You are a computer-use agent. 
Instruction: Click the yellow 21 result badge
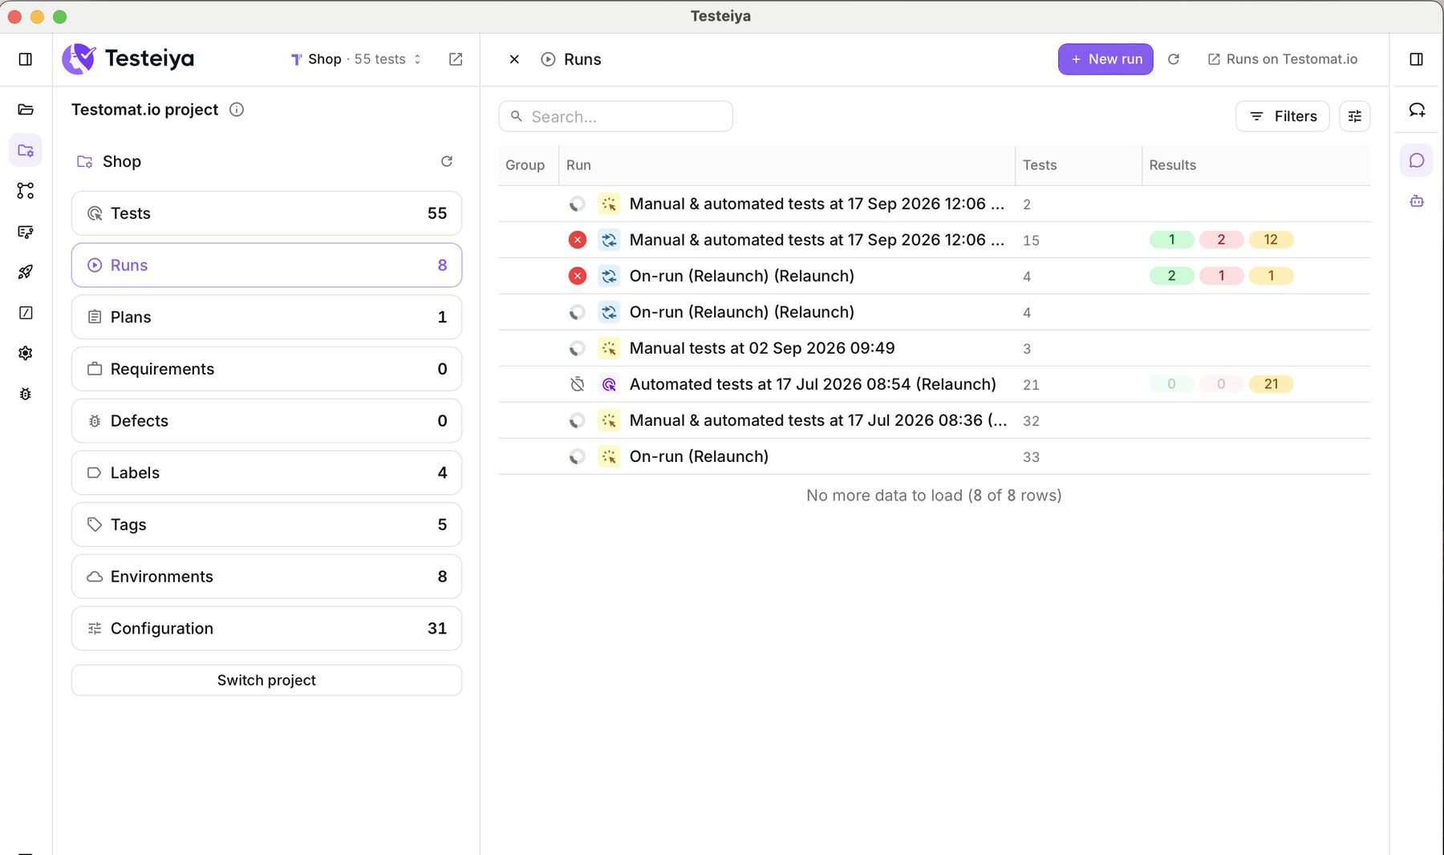[1271, 384]
